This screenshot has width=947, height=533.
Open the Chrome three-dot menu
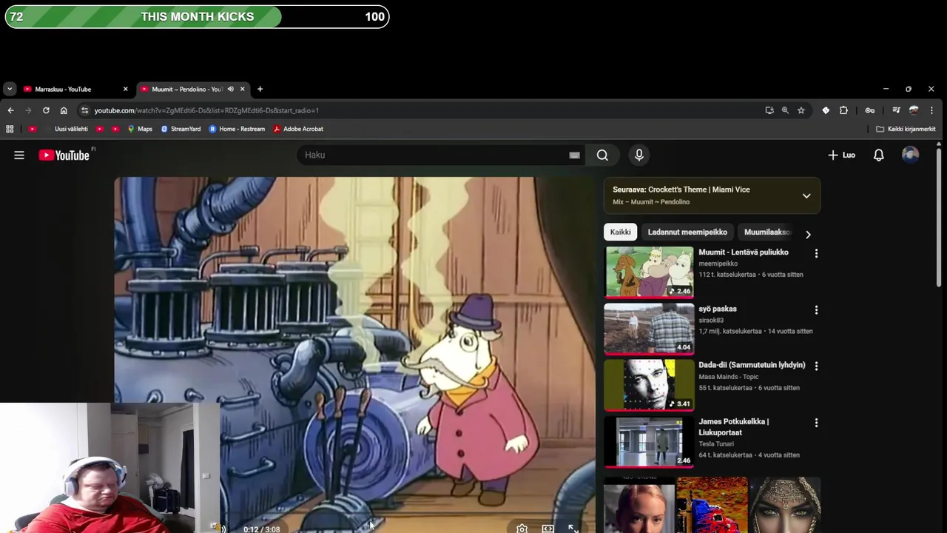931,110
